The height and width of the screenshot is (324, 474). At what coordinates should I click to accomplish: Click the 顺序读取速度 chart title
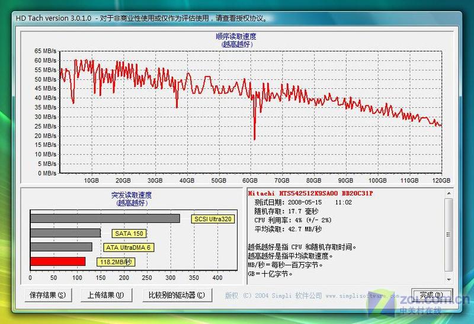pos(236,37)
